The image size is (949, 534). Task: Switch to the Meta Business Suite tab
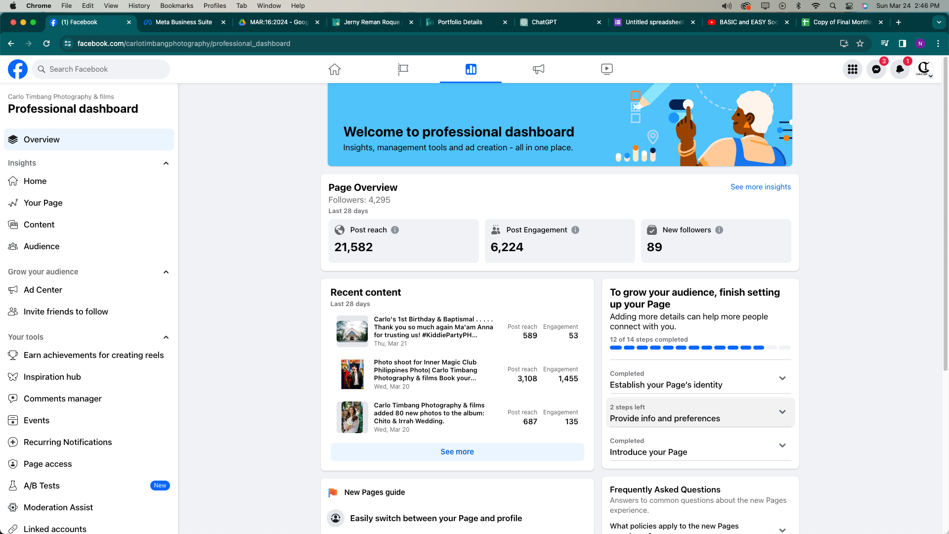184,22
